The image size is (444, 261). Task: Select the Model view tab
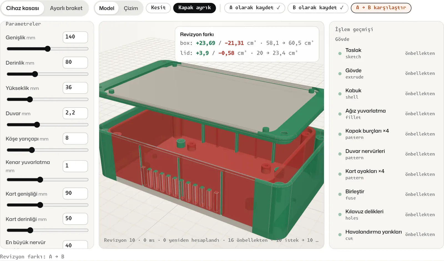(x=107, y=8)
